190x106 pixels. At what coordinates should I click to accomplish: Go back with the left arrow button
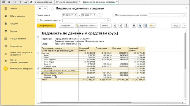(39, 8)
